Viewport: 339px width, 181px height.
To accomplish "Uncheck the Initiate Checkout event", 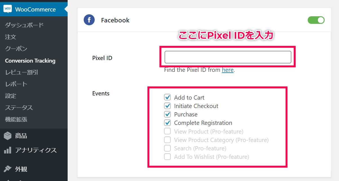I will click(x=167, y=106).
